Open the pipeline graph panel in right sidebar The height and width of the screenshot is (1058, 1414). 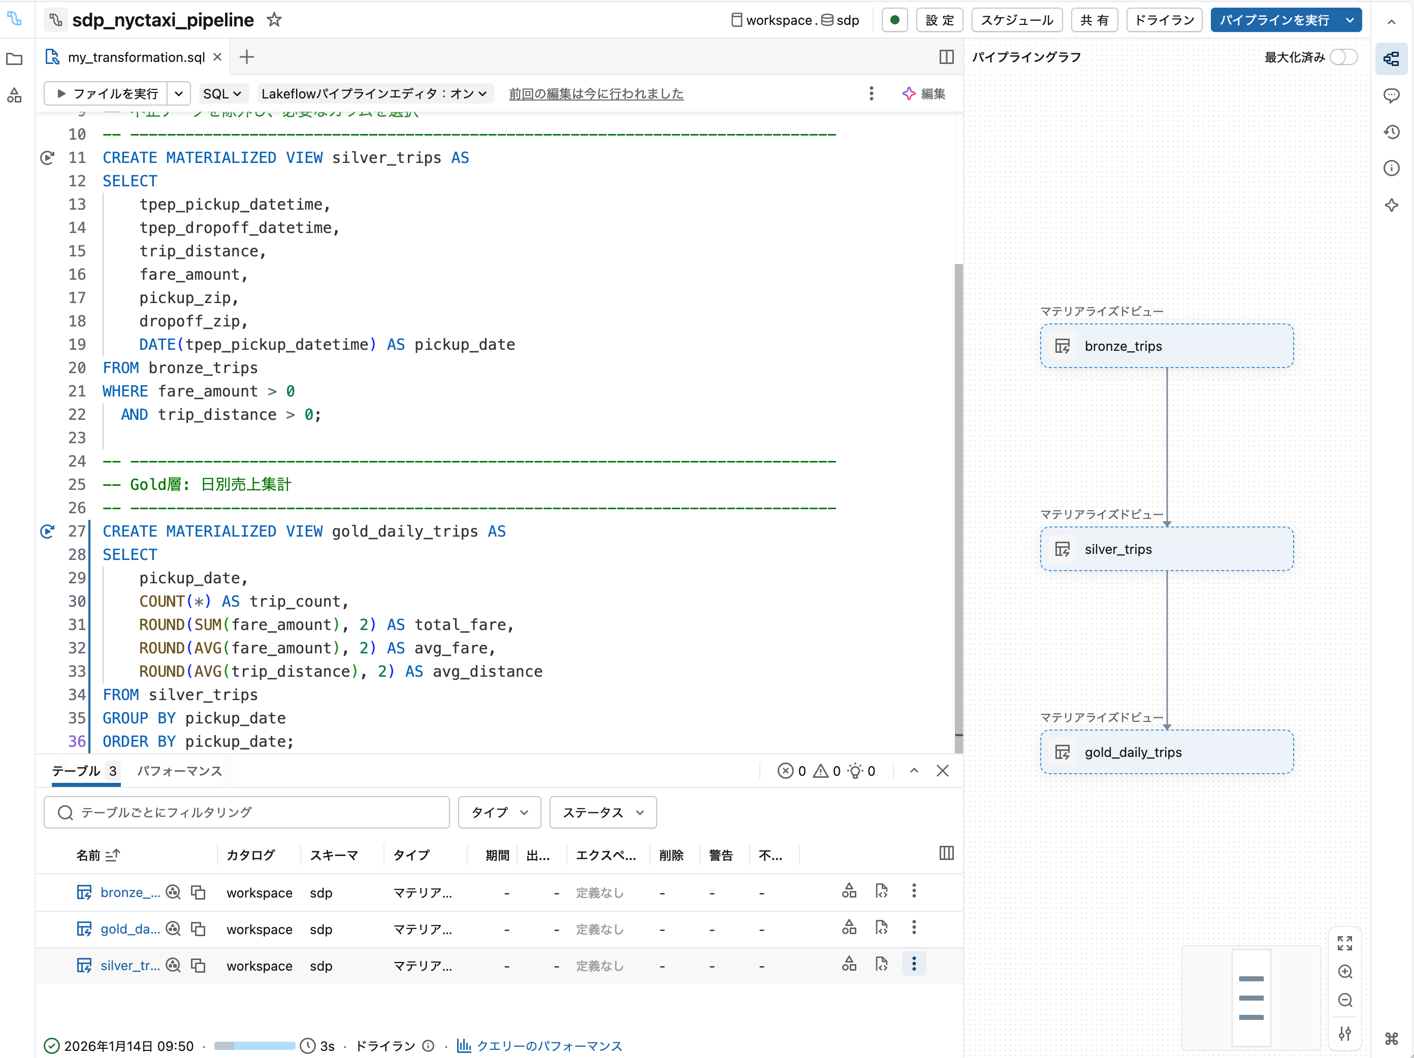coord(1392,59)
